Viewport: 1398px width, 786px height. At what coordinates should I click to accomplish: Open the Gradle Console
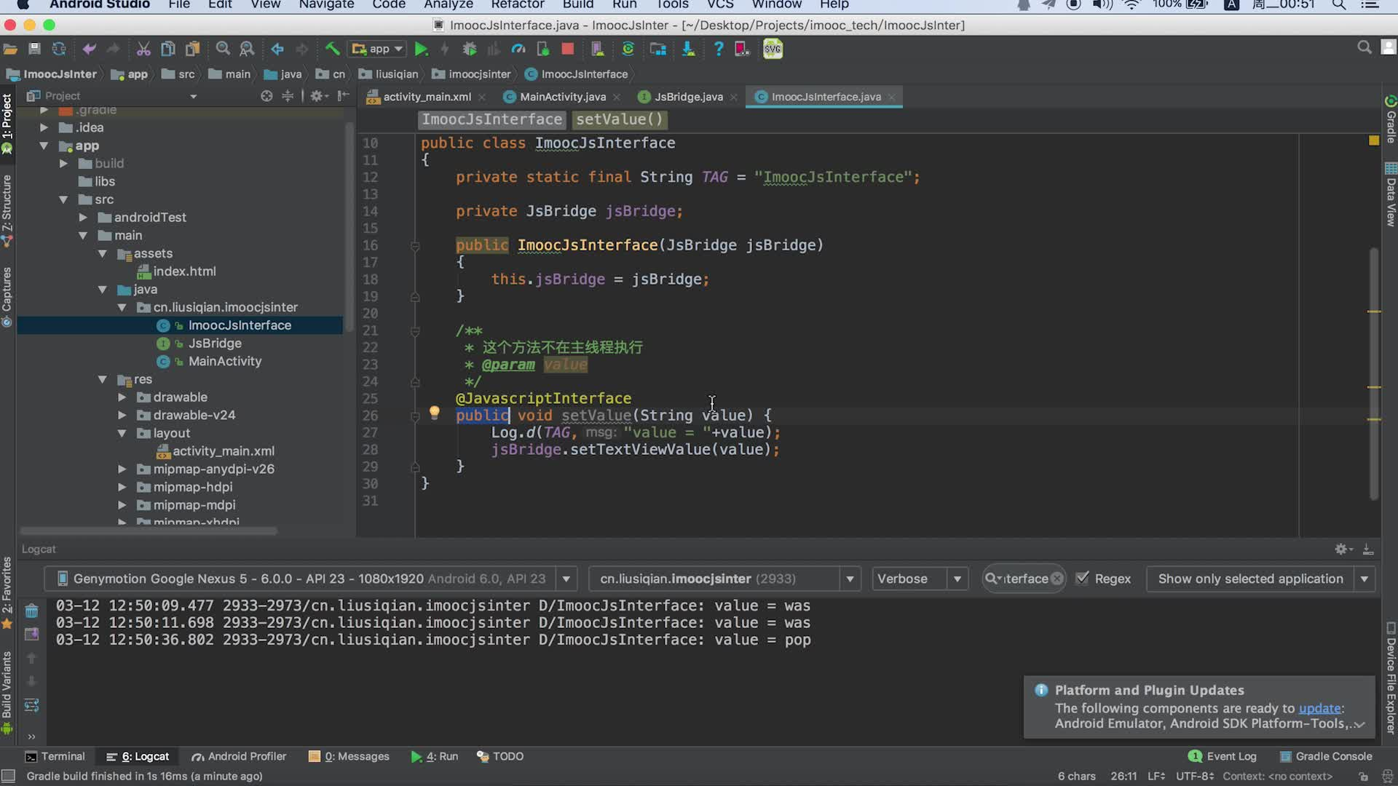pyautogui.click(x=1326, y=757)
